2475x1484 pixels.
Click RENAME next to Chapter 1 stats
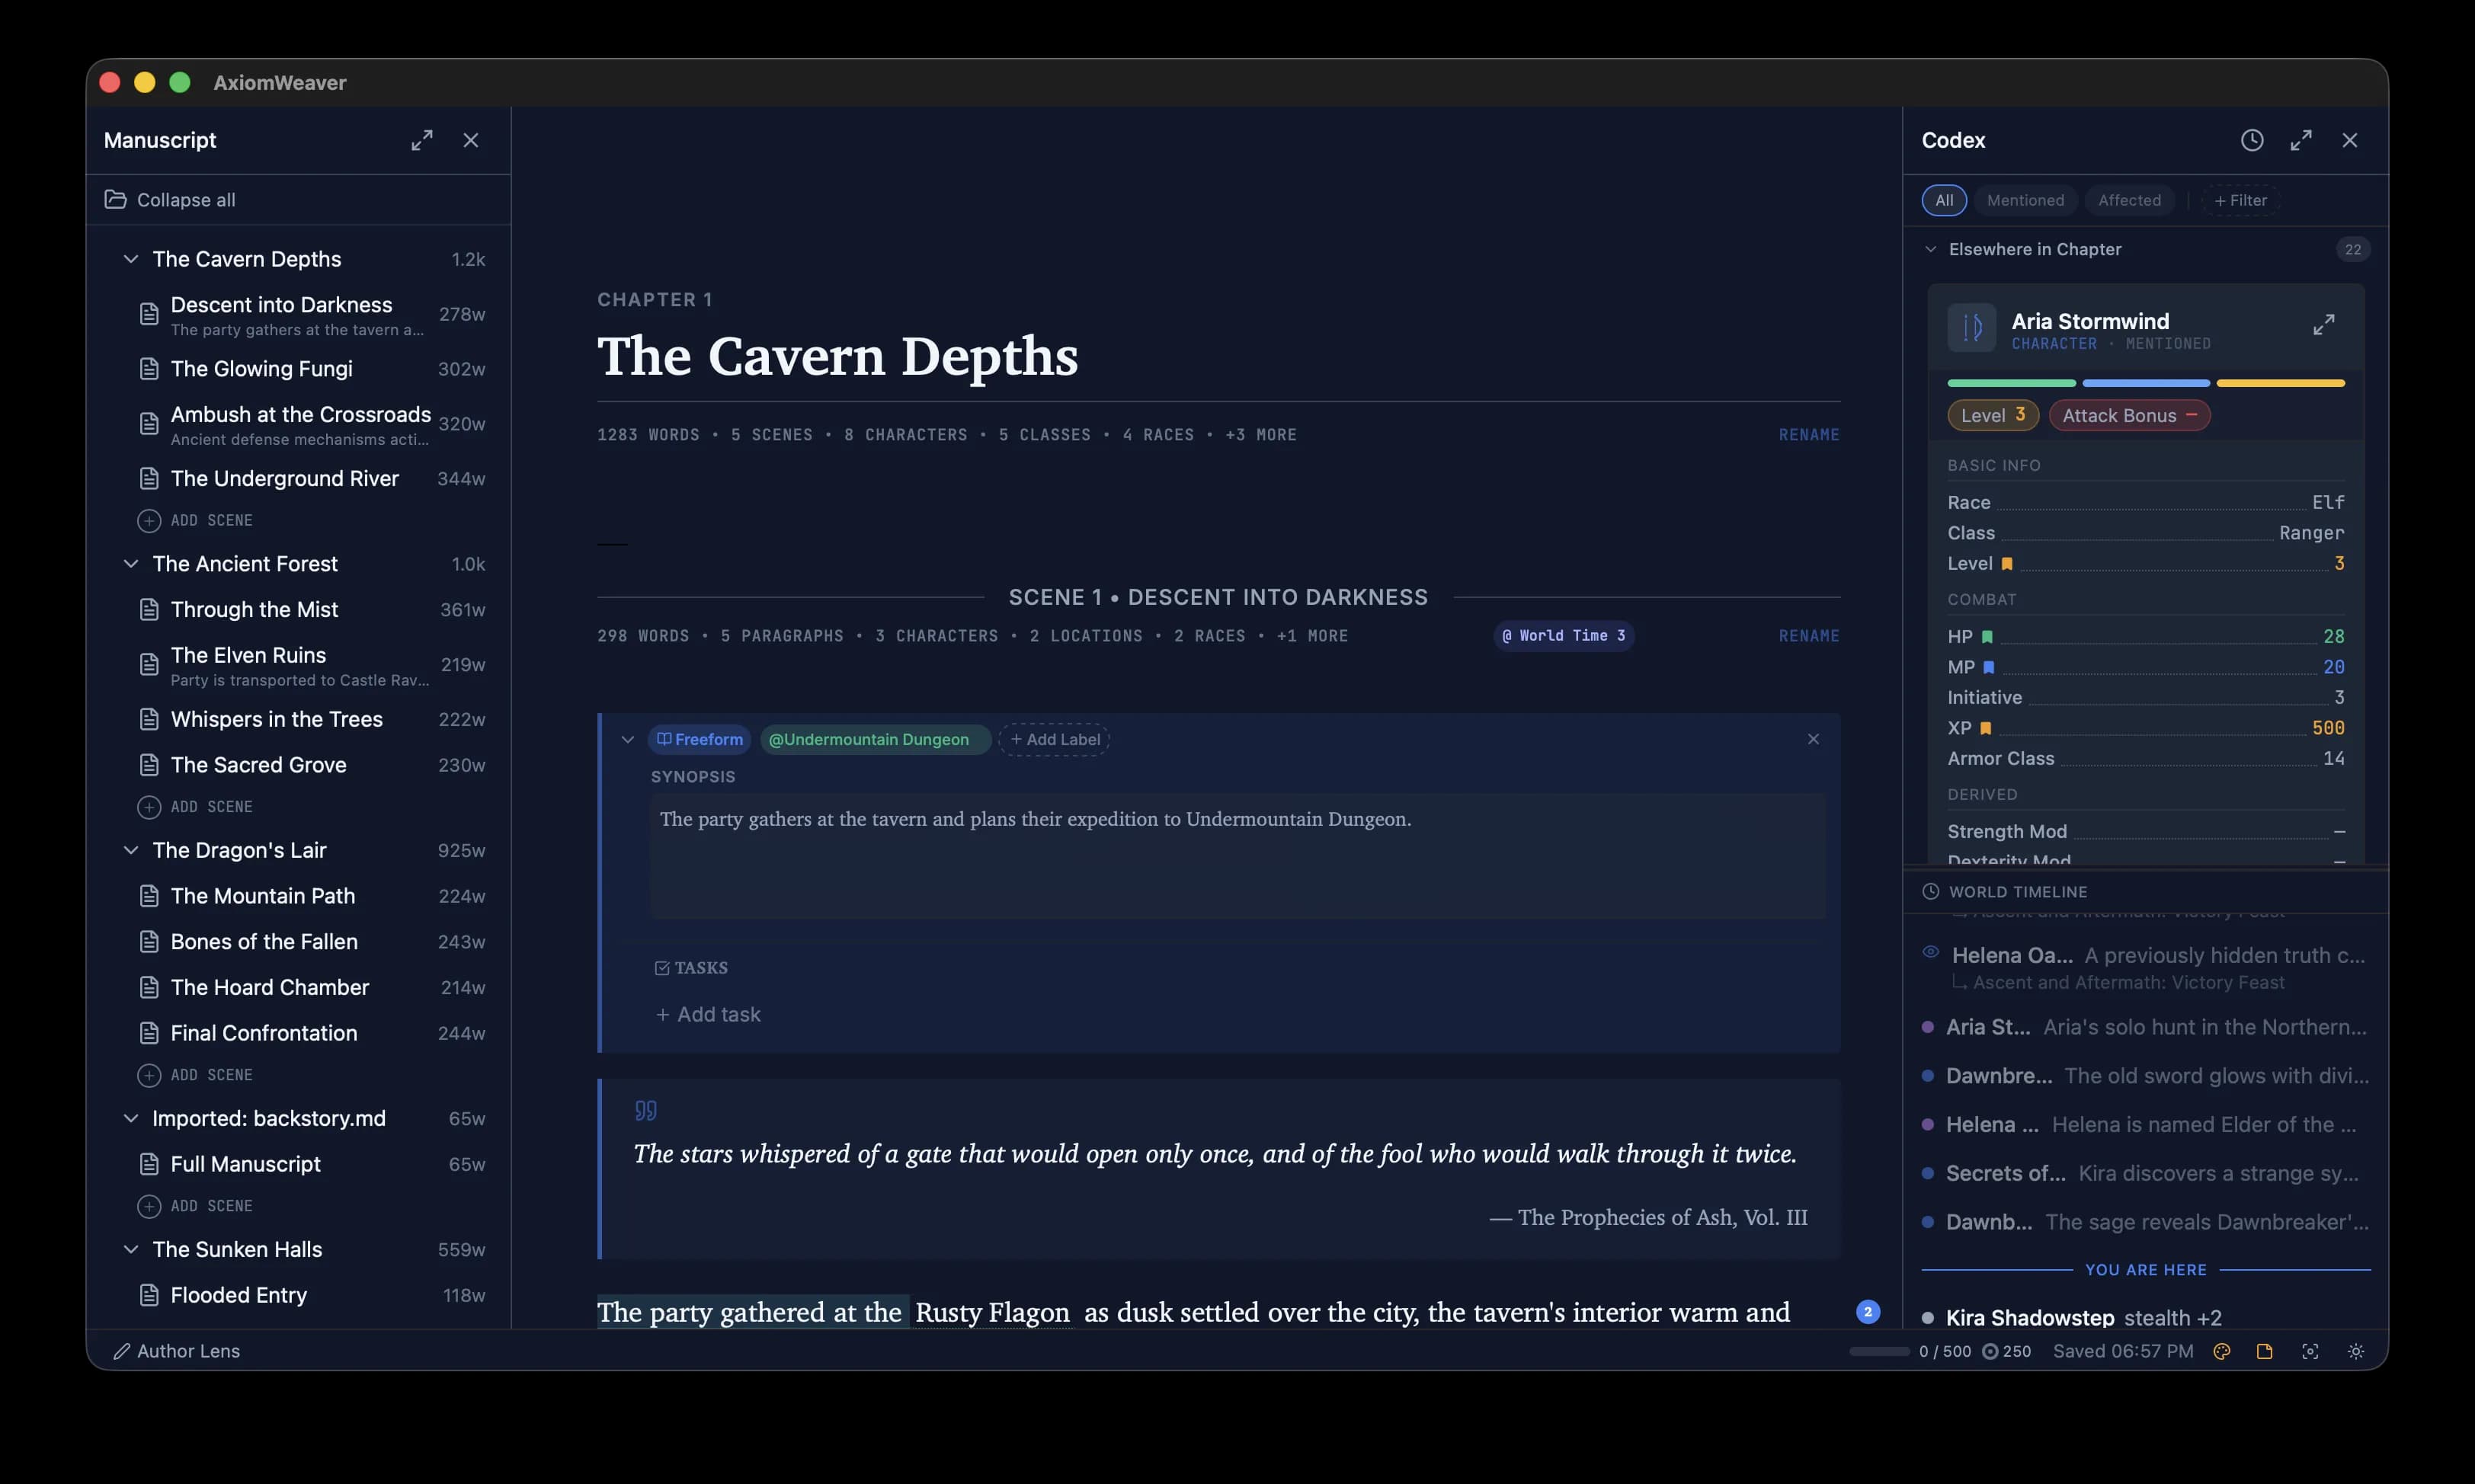(1808, 434)
